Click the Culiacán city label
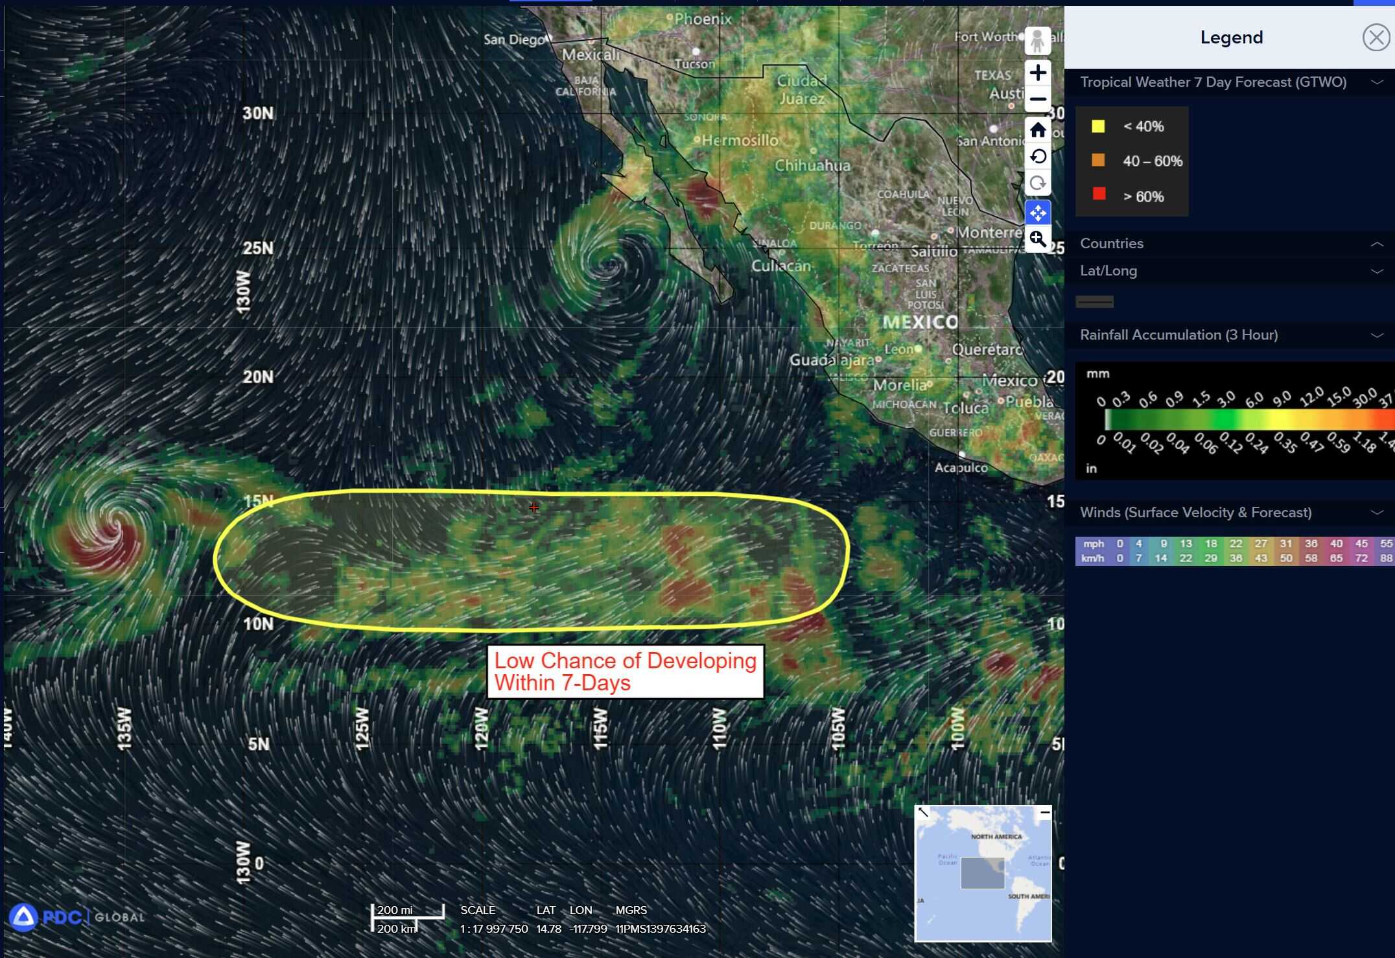1395x958 pixels. [781, 266]
